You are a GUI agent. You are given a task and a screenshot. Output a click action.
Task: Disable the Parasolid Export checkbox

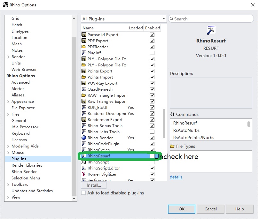coord(152,35)
